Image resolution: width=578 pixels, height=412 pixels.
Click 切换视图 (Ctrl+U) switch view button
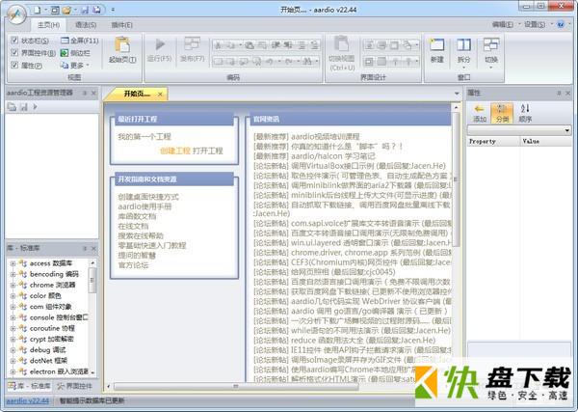(342, 53)
